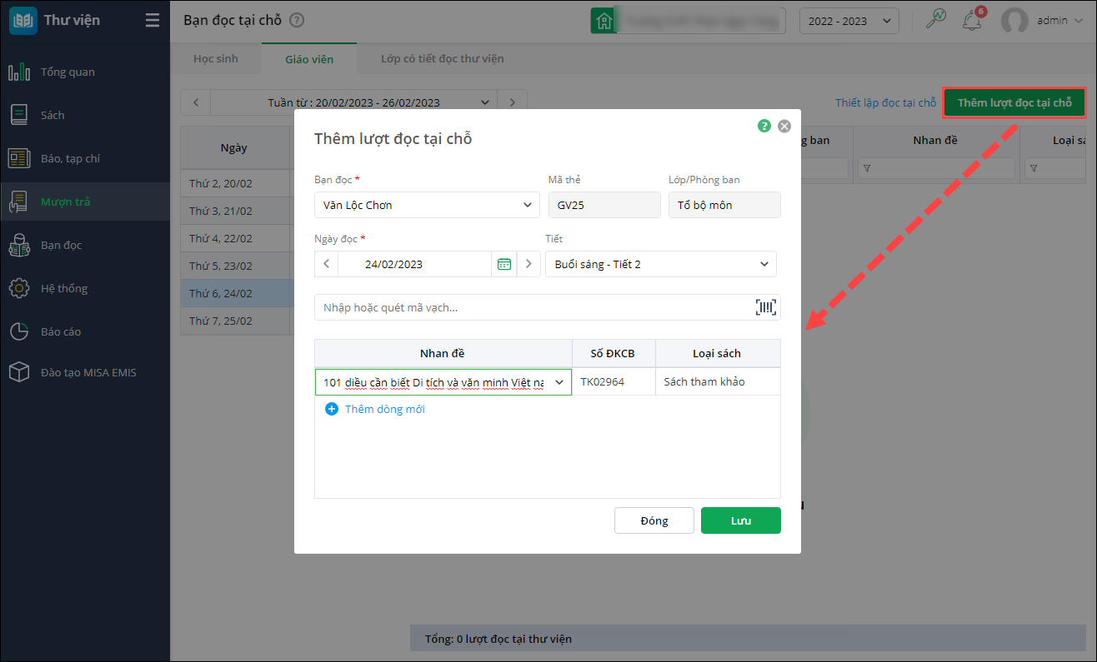
Task: Click the Đóng close button
Action: tap(654, 520)
